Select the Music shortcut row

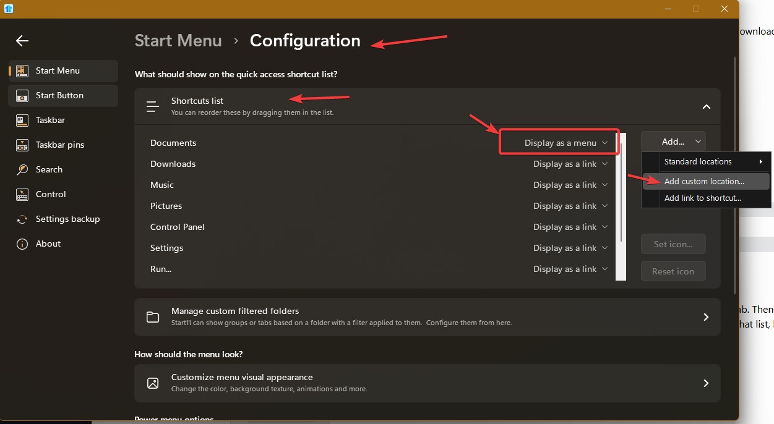pos(380,185)
